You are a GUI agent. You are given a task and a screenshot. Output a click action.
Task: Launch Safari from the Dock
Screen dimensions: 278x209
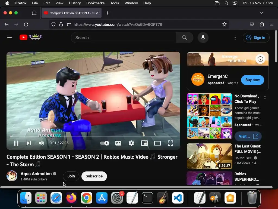(x=56, y=198)
